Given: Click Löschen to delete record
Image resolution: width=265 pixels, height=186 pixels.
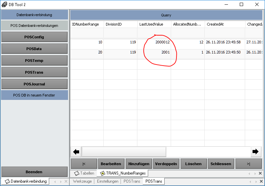Looking at the screenshot, I should (x=194, y=164).
